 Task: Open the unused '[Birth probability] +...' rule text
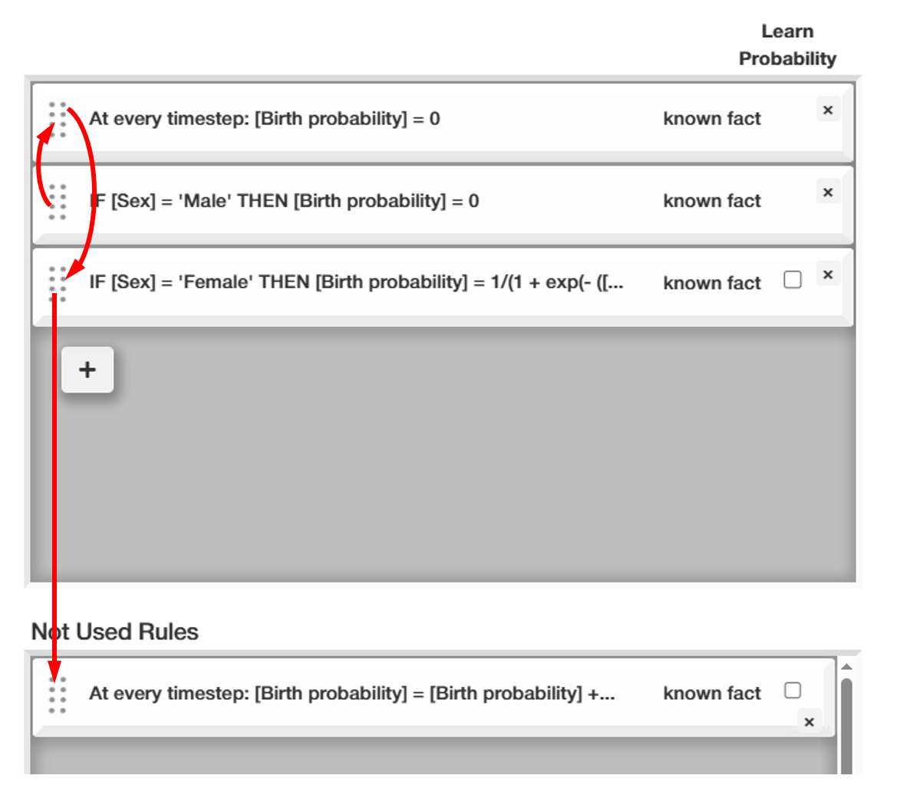[x=351, y=694]
